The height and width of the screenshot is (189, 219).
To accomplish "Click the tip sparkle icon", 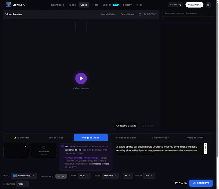I will click(x=62, y=146).
